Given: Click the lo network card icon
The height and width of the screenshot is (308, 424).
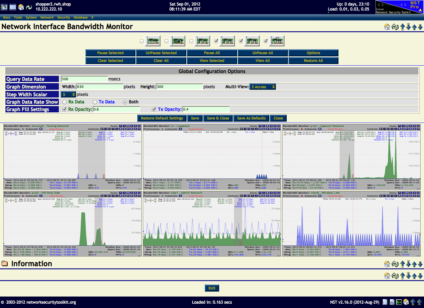Looking at the screenshot, I should [x=178, y=41].
